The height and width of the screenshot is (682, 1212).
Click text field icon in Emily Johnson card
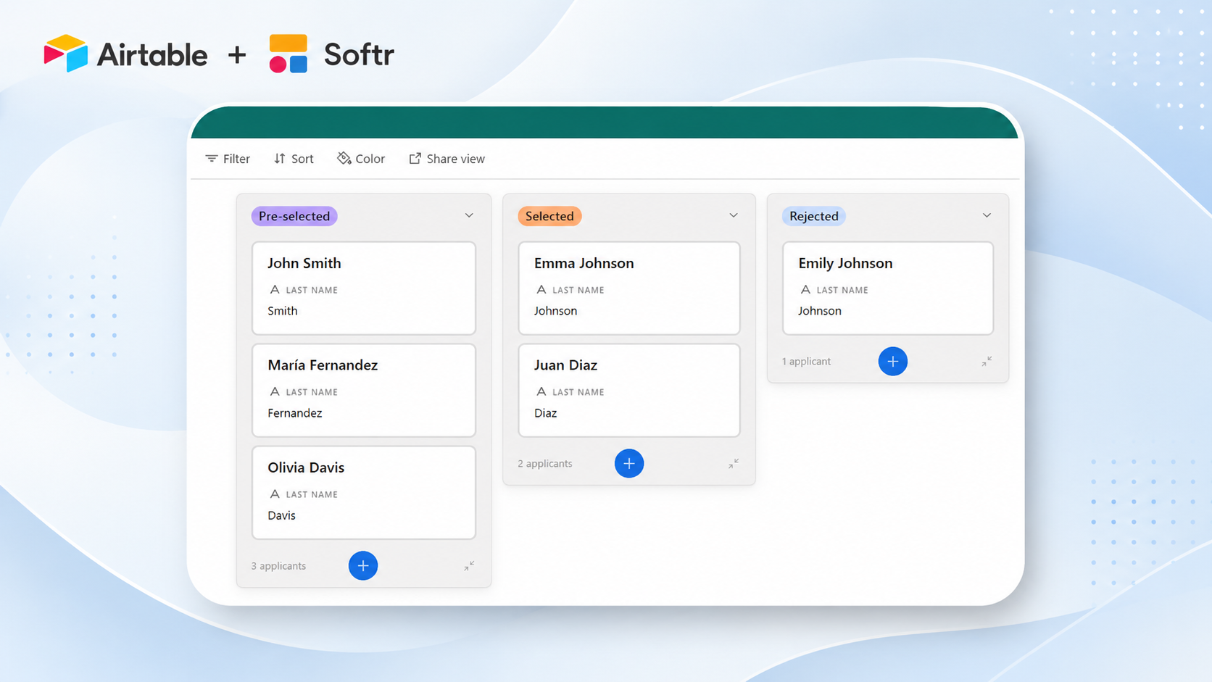pyautogui.click(x=805, y=289)
